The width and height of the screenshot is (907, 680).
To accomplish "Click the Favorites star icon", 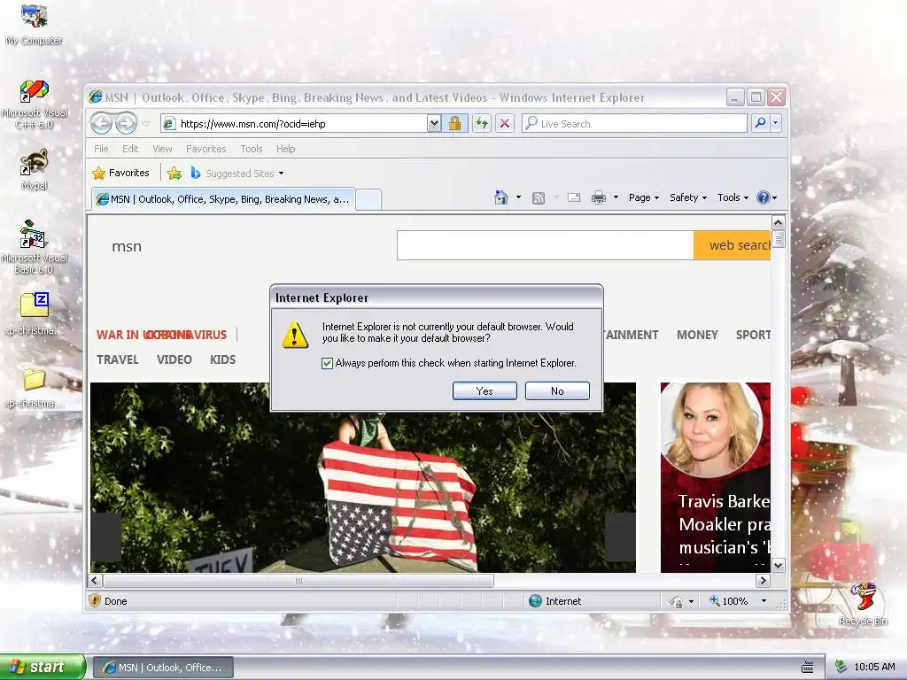I will point(99,173).
